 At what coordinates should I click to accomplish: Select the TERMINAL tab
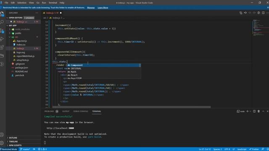[96, 111]
